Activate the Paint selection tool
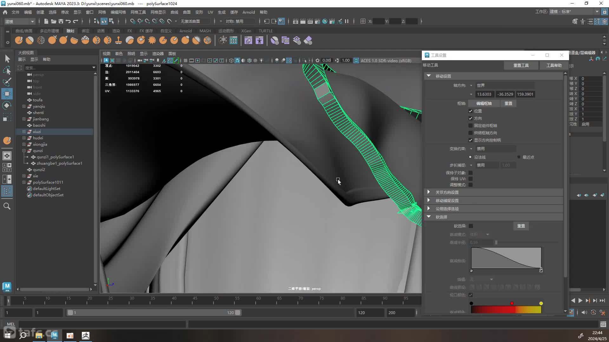Screen dimensions: 609x342 click(7, 82)
